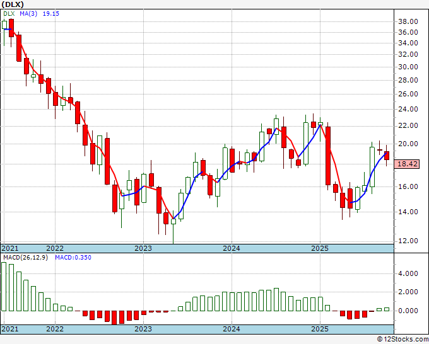Click the 18.42 current price tag
Image resolution: width=429 pixels, height=344 pixels.
pyautogui.click(x=408, y=164)
